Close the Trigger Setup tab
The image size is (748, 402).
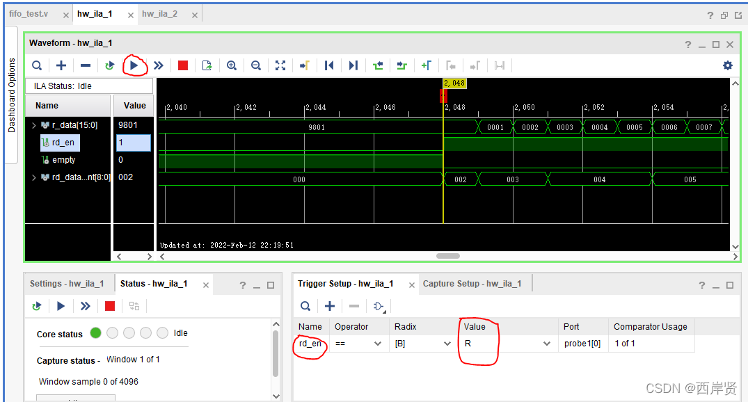(412, 285)
